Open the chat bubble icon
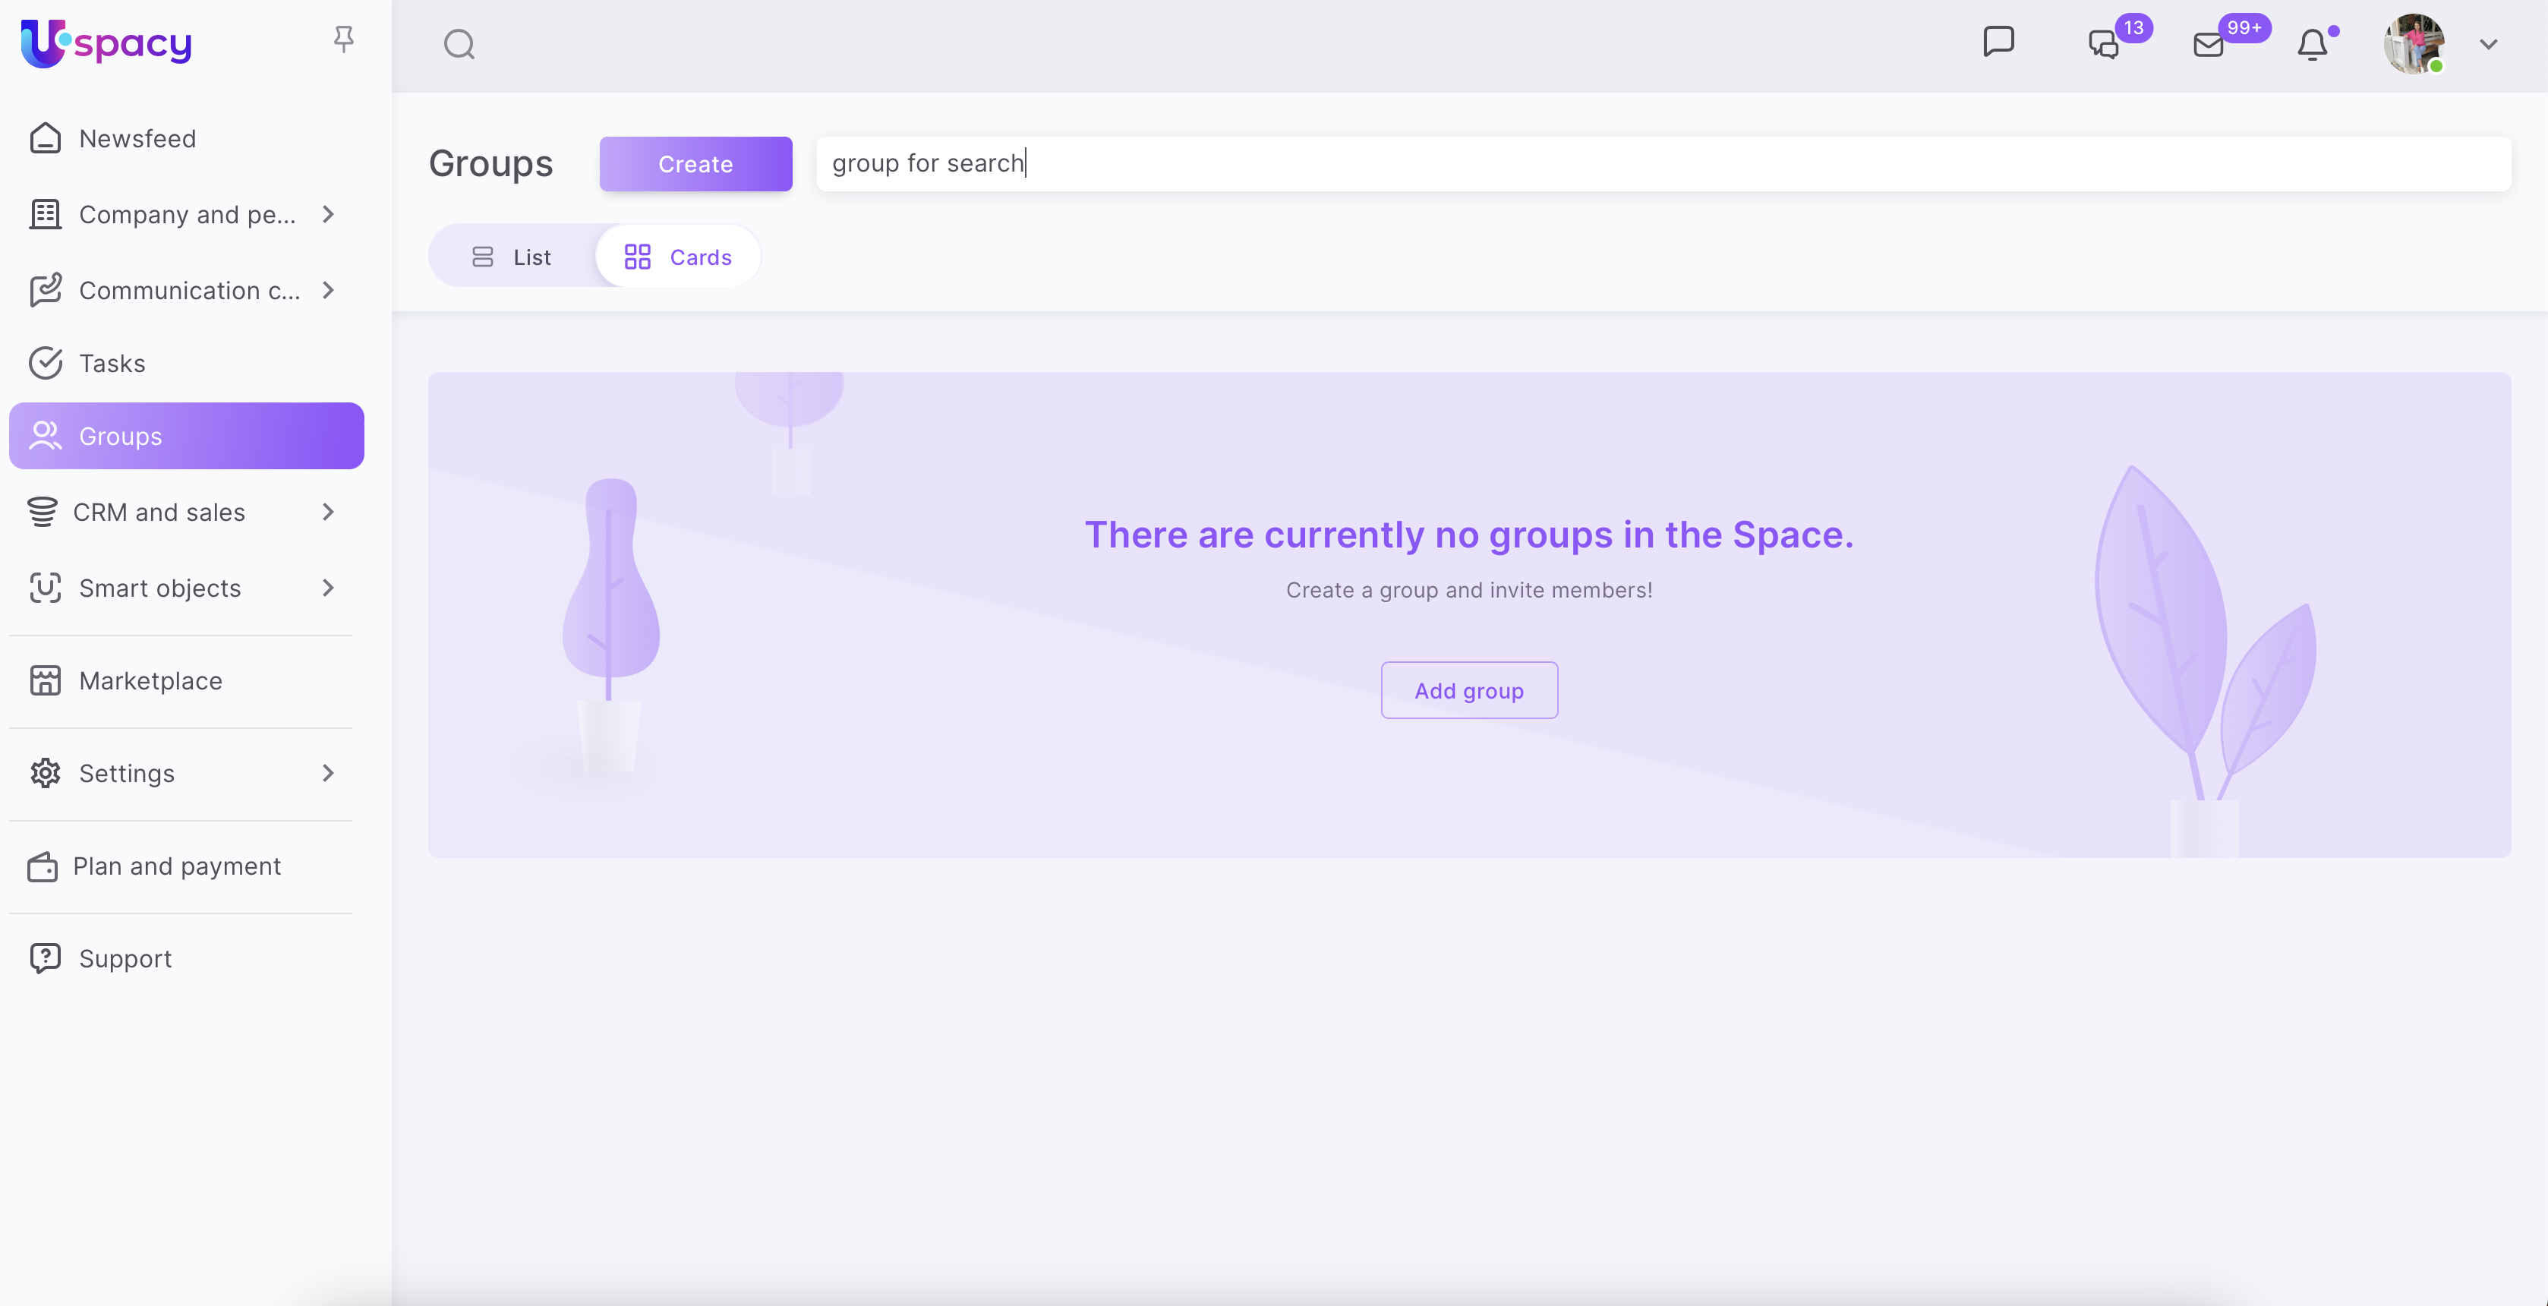 point(1998,42)
